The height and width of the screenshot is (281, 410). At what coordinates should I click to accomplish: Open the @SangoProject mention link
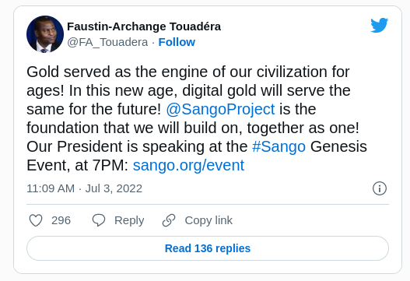point(220,109)
